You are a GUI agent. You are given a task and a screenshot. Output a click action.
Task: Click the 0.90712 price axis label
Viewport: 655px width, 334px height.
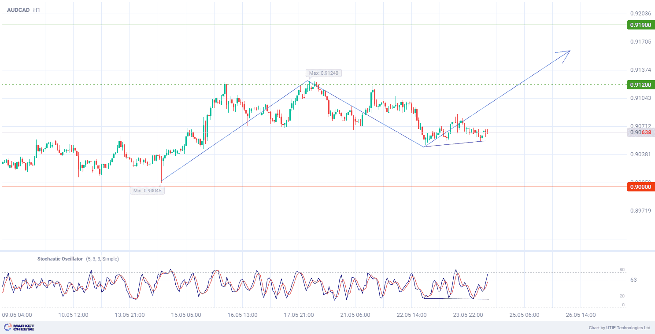[640, 126]
